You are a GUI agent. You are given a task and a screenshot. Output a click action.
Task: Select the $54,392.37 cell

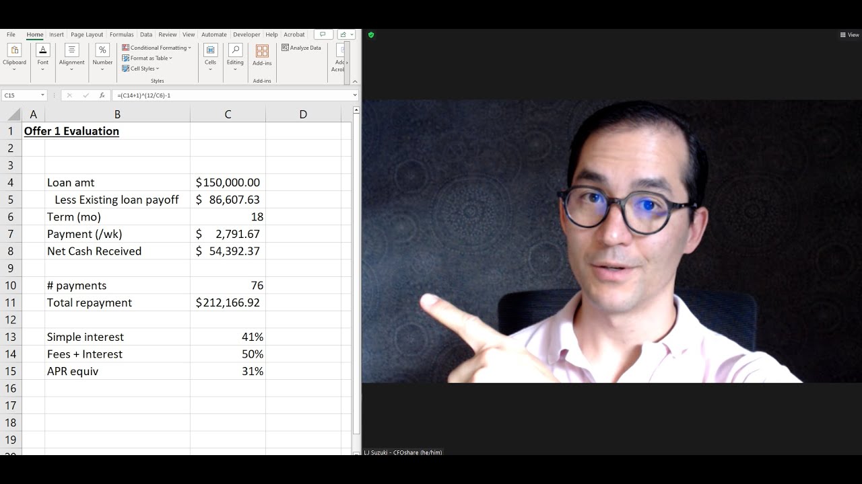228,251
